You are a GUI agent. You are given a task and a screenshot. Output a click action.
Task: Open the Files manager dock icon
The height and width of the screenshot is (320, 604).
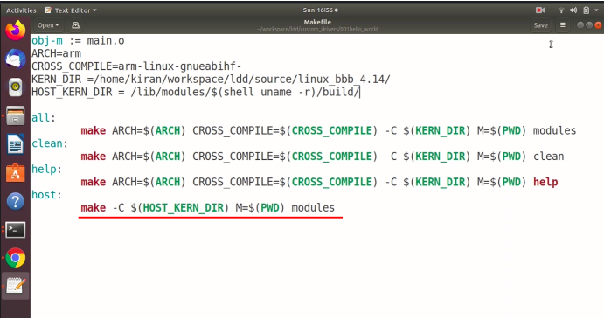(x=16, y=115)
